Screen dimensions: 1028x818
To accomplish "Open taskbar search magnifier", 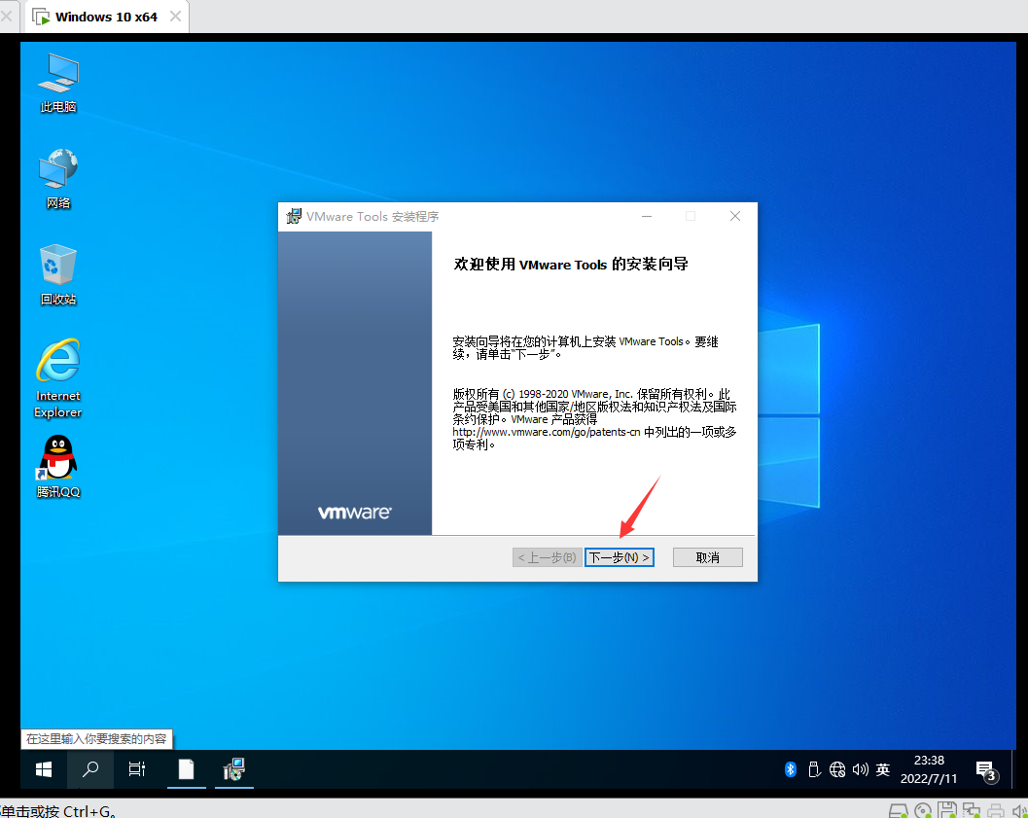I will (x=90, y=769).
